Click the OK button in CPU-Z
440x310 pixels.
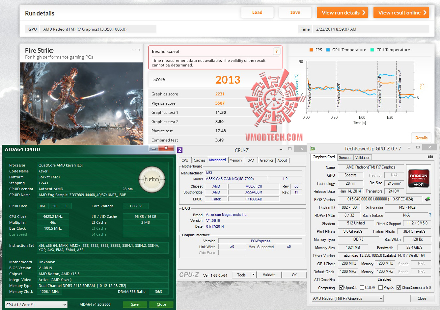294,275
